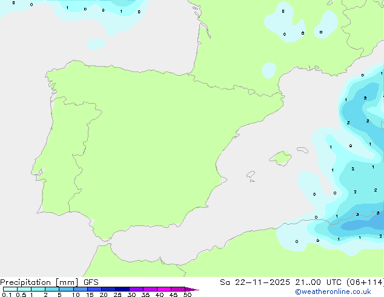384x297 pixels.
Task: Select the "[mm]" unit label
Action: 67,282
